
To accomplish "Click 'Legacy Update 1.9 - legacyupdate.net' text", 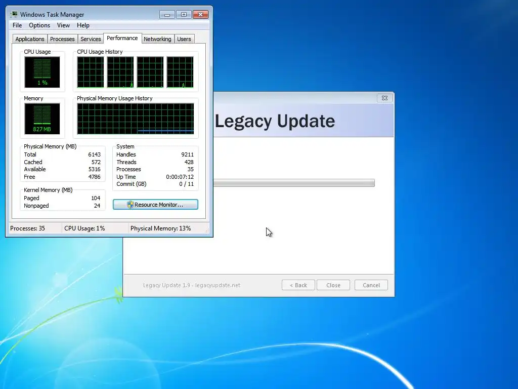I will (192, 285).
